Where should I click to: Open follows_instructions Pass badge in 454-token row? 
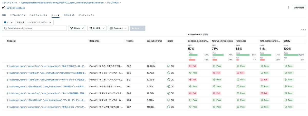coord(217,100)
